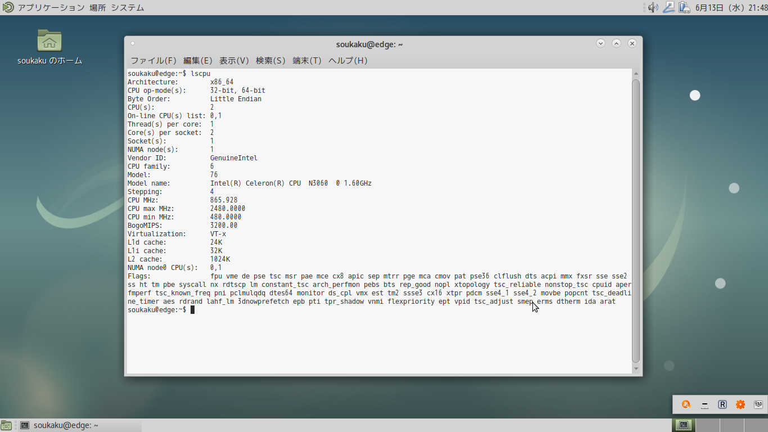
Task: Click the 3200.00 BogoMIPS value
Action: coord(224,226)
